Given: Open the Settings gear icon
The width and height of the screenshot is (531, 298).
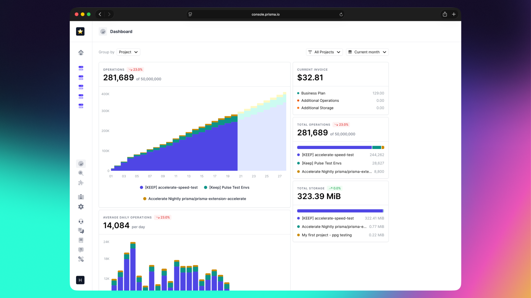Looking at the screenshot, I should pos(81,206).
